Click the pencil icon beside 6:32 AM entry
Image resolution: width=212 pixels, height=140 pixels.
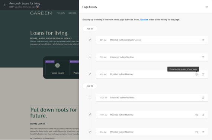[90, 74]
